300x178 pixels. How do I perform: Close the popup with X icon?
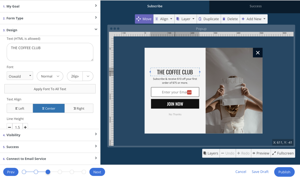tap(258, 52)
